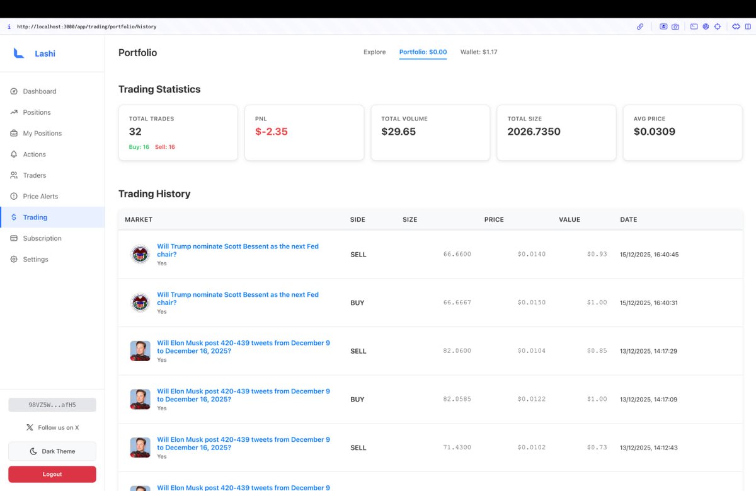Open Elon Musk tweets market link in 14:17:09 row
The height and width of the screenshot is (491, 756).
(243, 395)
